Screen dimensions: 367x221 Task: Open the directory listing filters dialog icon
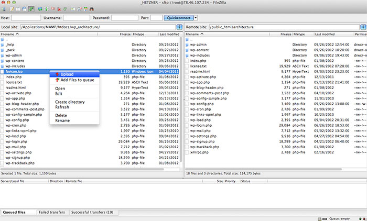[x=73, y=9]
